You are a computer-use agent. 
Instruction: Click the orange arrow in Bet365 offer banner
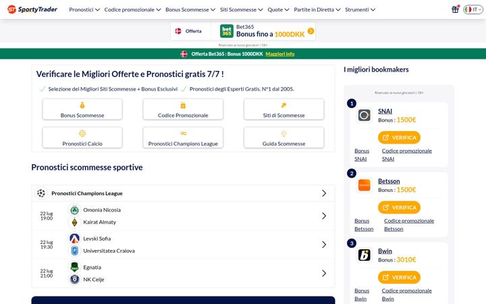pyautogui.click(x=310, y=31)
